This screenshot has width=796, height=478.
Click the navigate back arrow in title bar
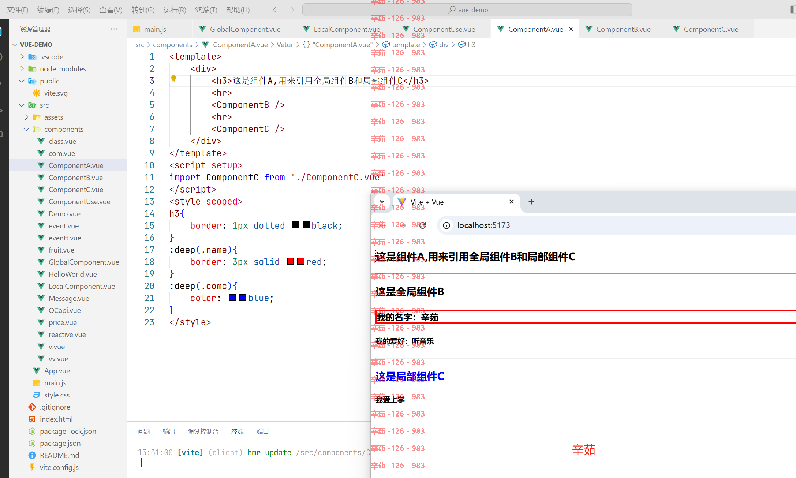coord(276,10)
